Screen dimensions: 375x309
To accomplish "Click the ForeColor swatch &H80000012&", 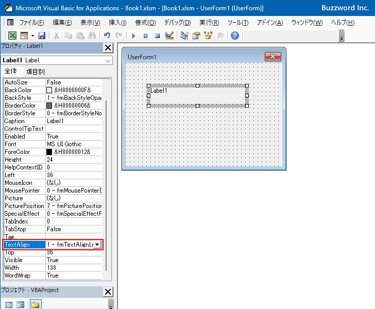I will click(49, 152).
